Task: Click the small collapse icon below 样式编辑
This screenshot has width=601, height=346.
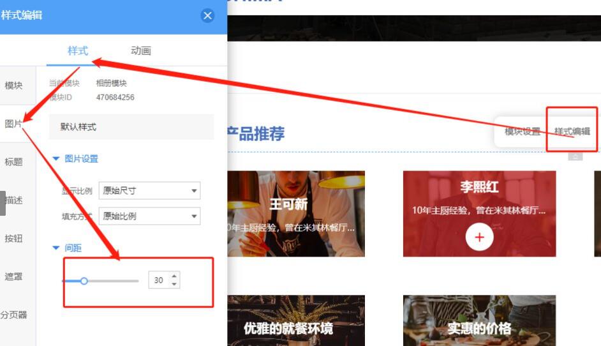Action: coord(575,156)
